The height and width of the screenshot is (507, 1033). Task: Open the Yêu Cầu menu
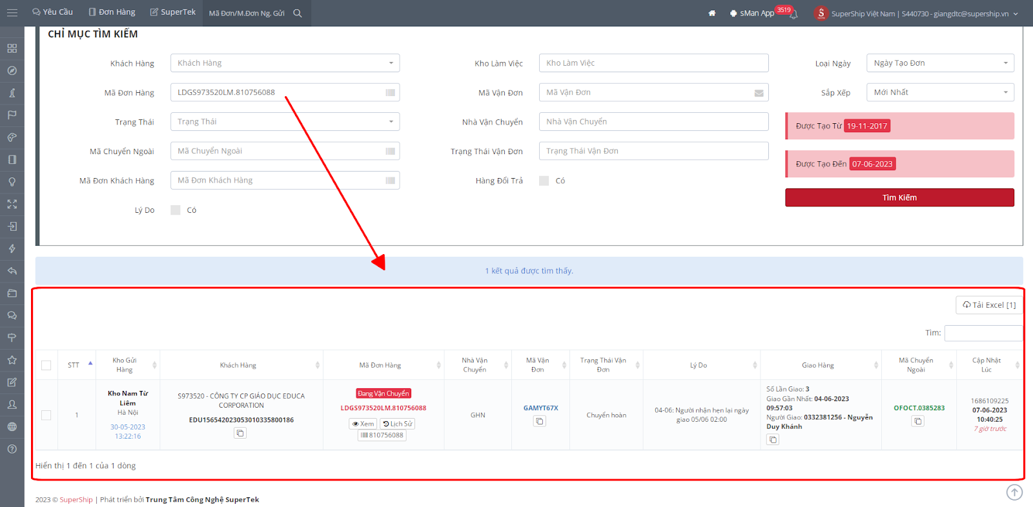click(x=52, y=12)
